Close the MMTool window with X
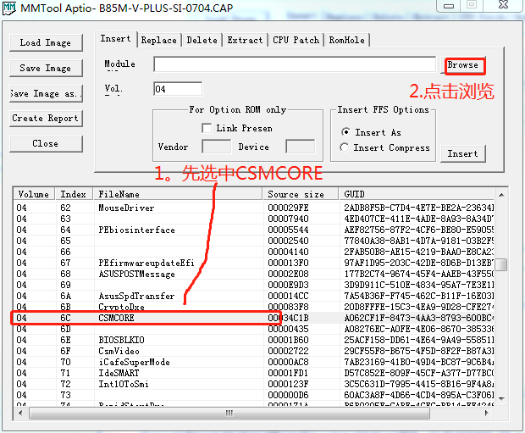This screenshot has width=525, height=433. (x=504, y=5)
